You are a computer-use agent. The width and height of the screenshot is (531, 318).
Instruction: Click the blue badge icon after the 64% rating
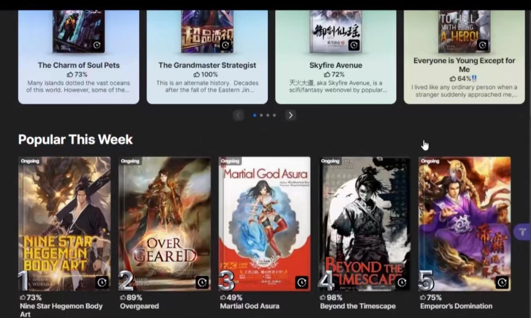[x=474, y=79]
